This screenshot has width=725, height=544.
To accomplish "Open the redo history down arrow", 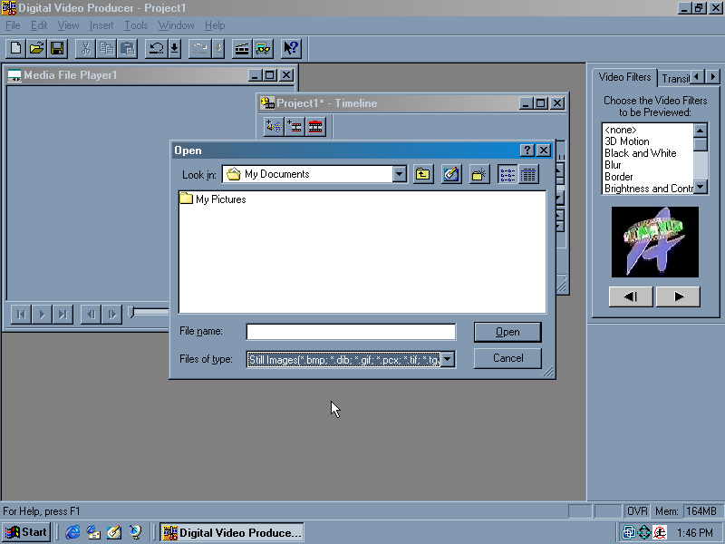I will [x=218, y=48].
